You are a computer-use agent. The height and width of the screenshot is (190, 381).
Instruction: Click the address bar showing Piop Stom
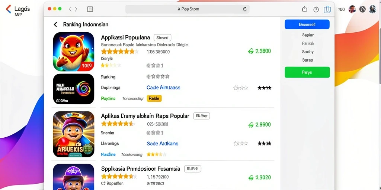(187, 9)
